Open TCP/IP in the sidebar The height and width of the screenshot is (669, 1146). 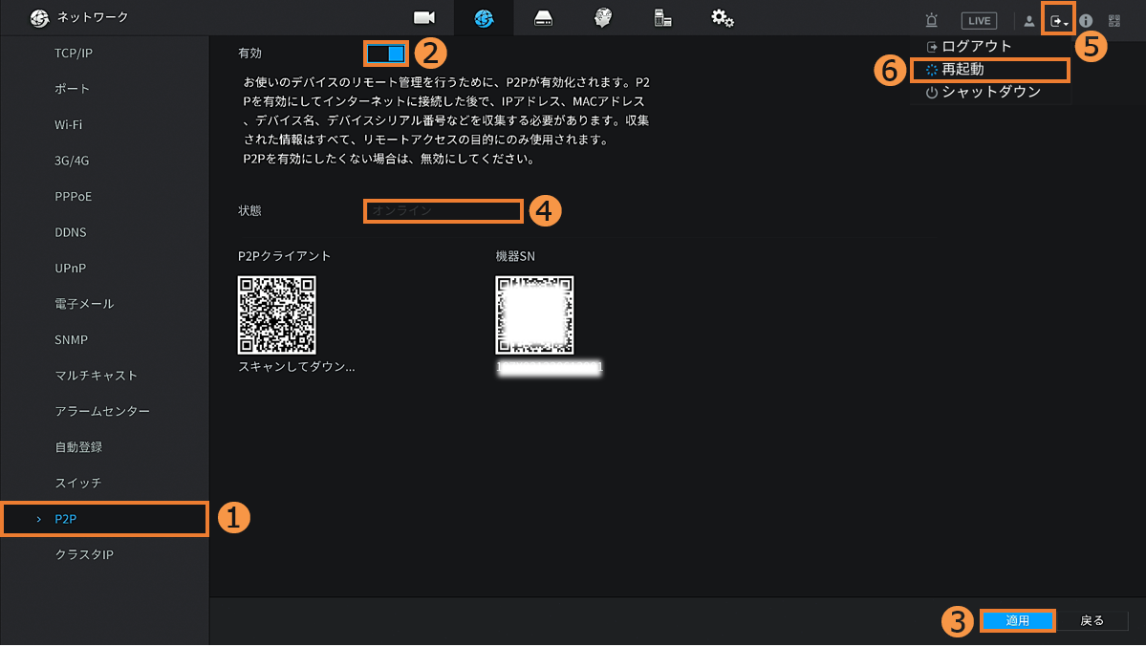coord(74,54)
